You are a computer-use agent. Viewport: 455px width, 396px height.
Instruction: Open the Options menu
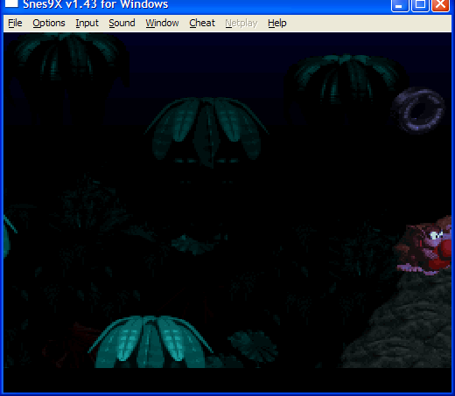(x=49, y=23)
